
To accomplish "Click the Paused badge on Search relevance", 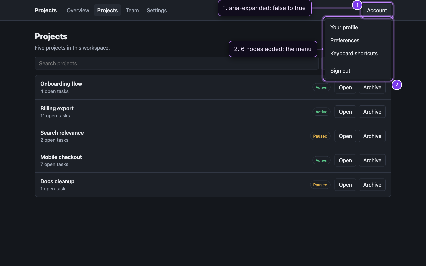I will [320, 136].
